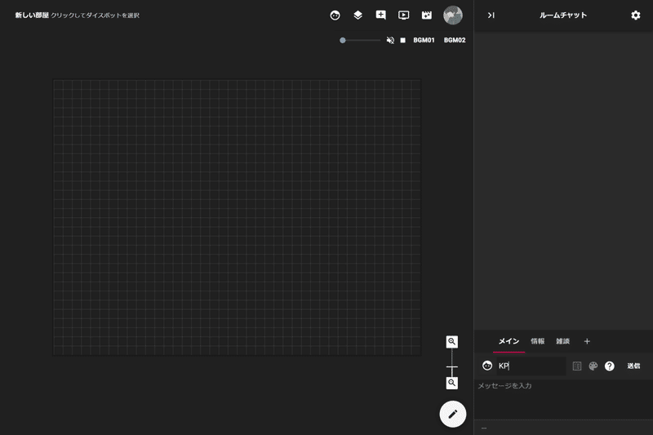Viewport: 653px width, 435px height.
Task: Select speaking character face icon beside KP
Action: (486, 366)
